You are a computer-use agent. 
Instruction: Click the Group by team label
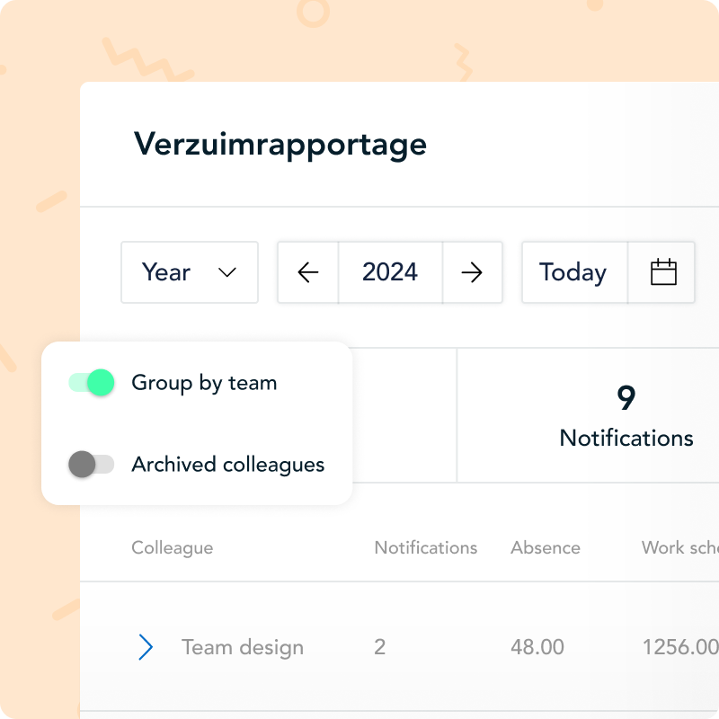click(x=204, y=383)
